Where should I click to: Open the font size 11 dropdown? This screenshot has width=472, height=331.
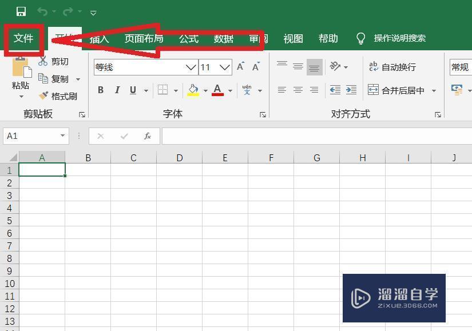(225, 67)
